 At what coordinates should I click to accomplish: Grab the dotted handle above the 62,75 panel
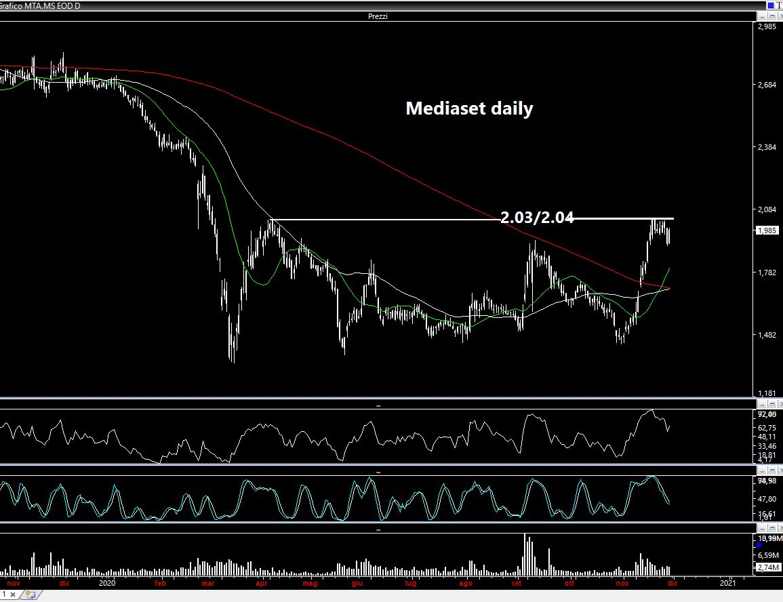point(378,406)
